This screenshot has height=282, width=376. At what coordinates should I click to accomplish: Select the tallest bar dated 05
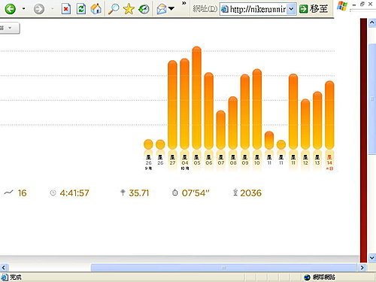pyautogui.click(x=197, y=98)
